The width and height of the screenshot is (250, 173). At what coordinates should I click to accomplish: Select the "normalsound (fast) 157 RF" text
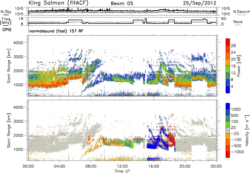(56, 31)
